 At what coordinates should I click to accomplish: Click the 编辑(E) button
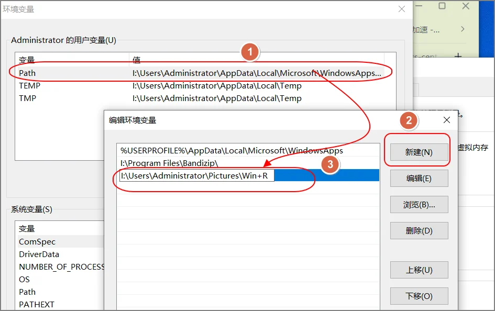(x=419, y=178)
